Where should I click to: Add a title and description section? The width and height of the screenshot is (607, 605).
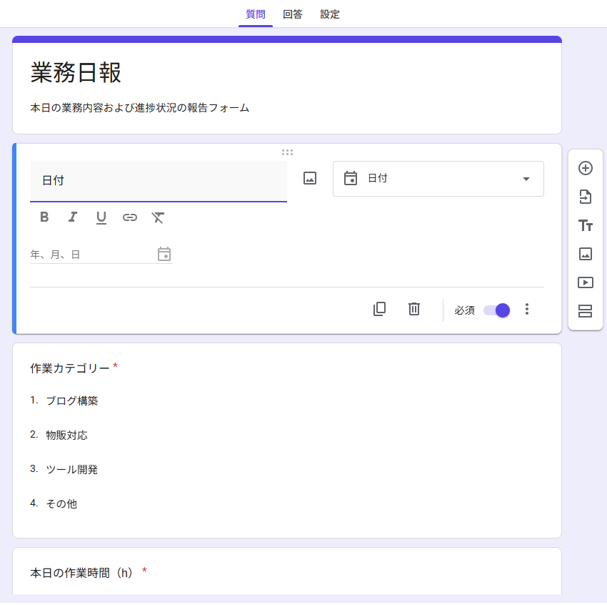(585, 225)
